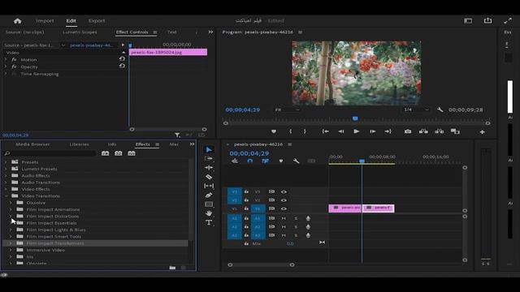This screenshot has height=292, width=520.
Task: Expand the Audio Effects folder
Action: (6, 175)
